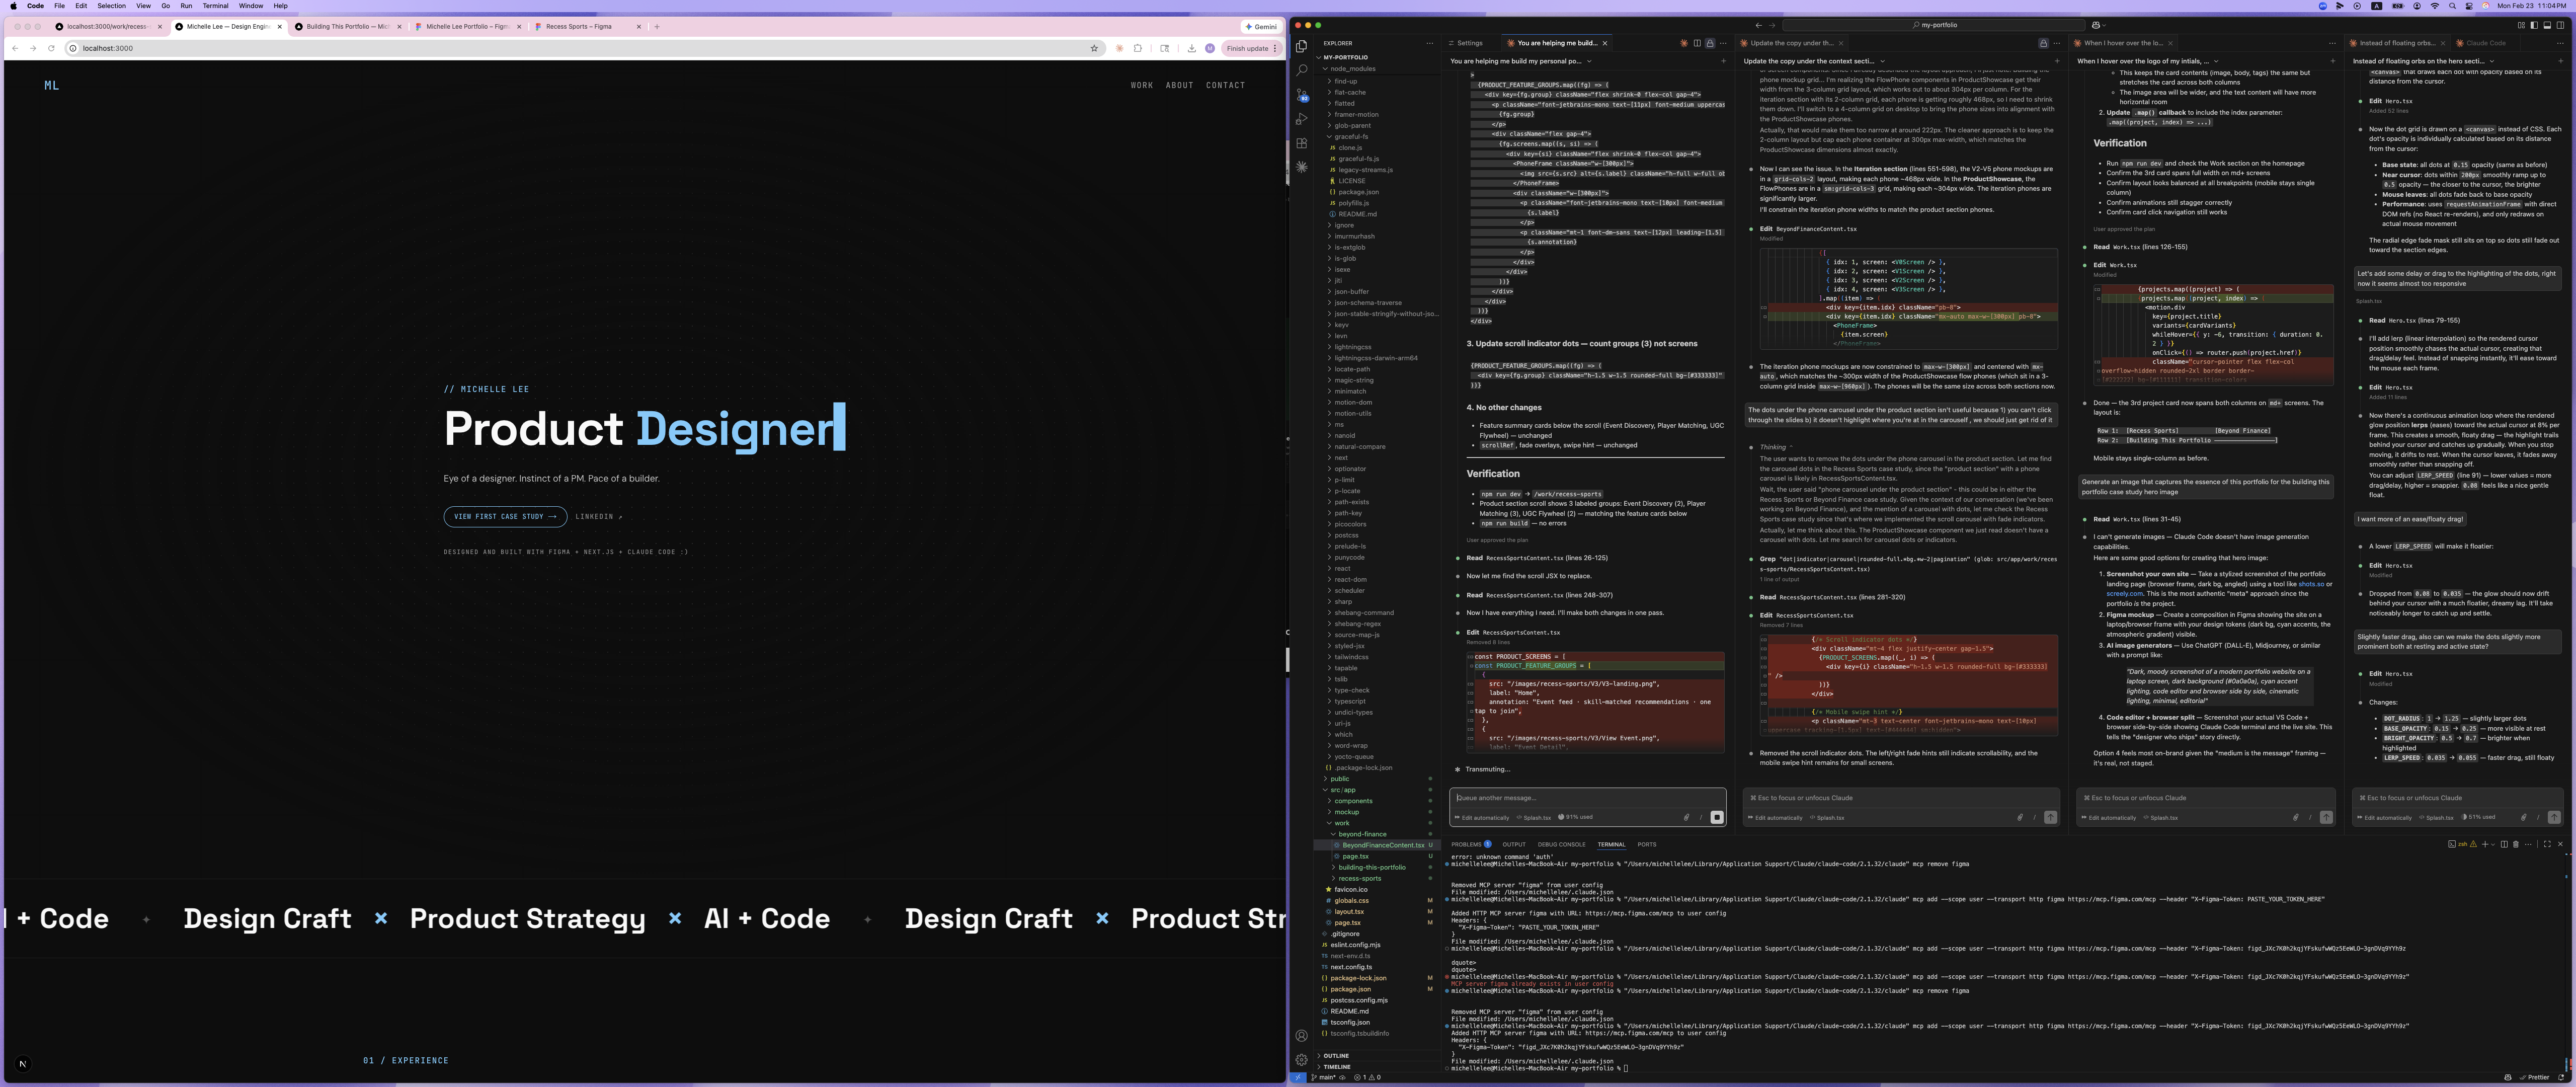2576x1087 pixels.
Task: Split the terminal using the split icon
Action: [x=2505, y=844]
